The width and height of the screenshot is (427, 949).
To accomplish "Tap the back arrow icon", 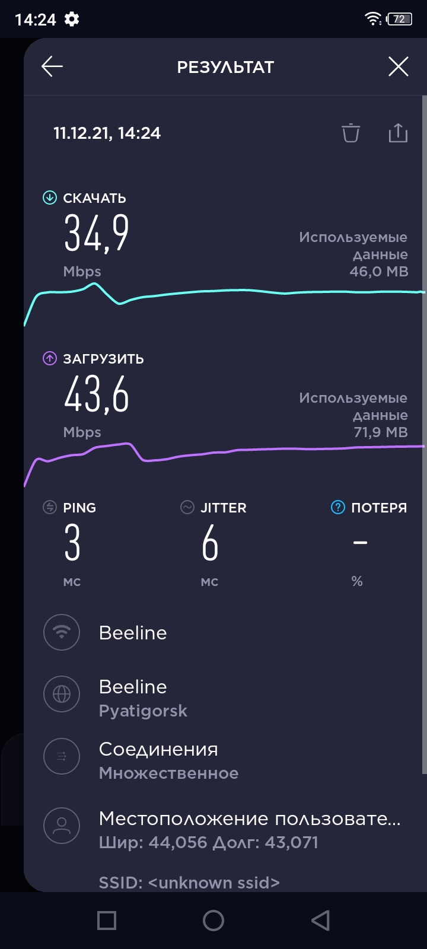I will (x=52, y=67).
